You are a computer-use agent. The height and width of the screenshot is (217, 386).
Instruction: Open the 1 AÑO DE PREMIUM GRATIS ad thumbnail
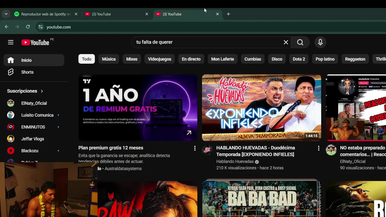(138, 108)
